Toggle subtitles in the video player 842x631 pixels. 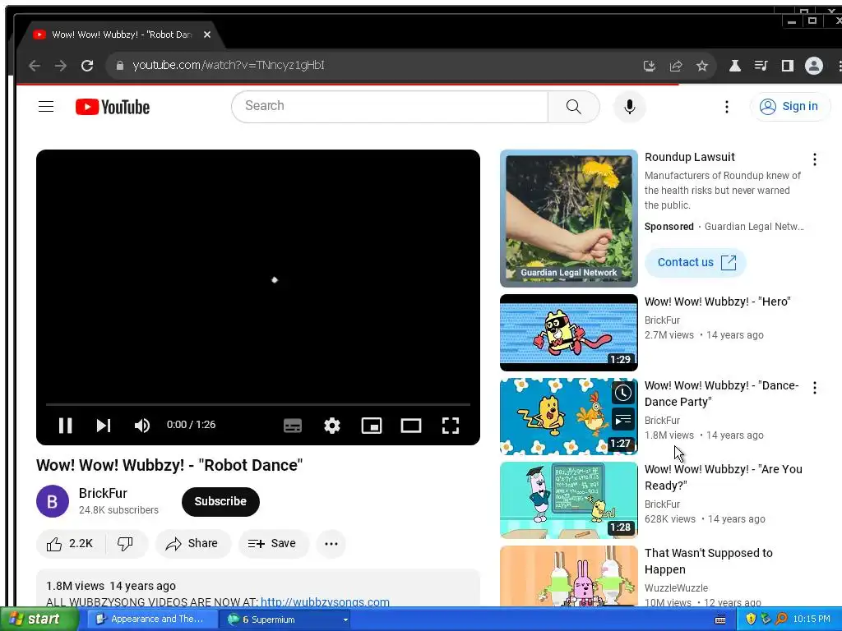click(x=293, y=426)
